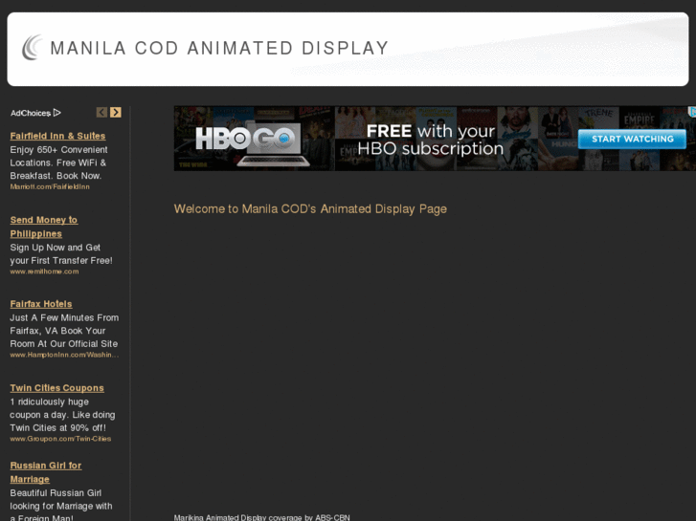Open Russian Girl for Marriage link

pyautogui.click(x=46, y=472)
